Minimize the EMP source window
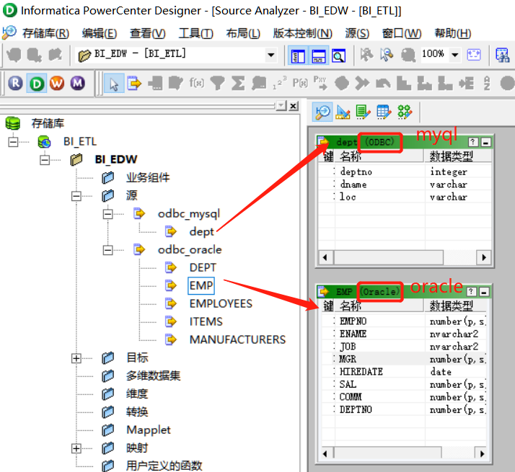This screenshot has width=515, height=472. pyautogui.click(x=484, y=291)
